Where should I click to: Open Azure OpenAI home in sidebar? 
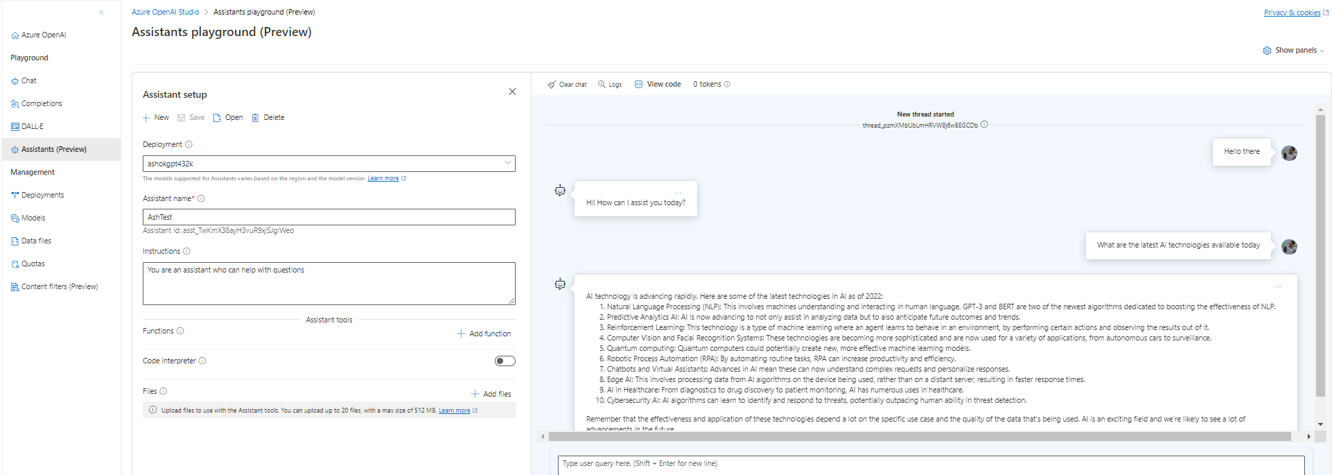coord(39,35)
